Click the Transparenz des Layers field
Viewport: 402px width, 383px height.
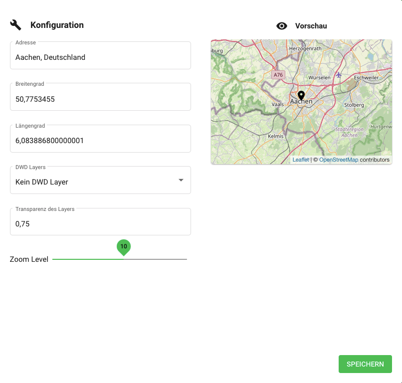100,224
